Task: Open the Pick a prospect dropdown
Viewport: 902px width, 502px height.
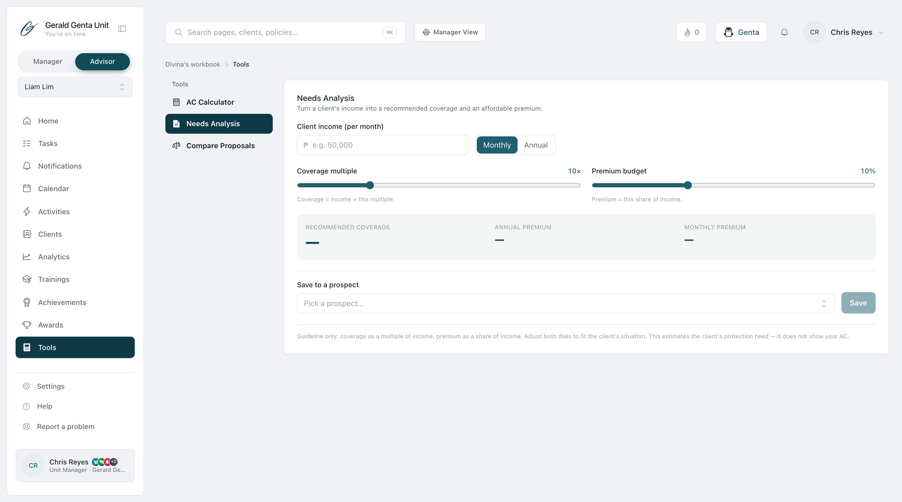Action: [566, 303]
